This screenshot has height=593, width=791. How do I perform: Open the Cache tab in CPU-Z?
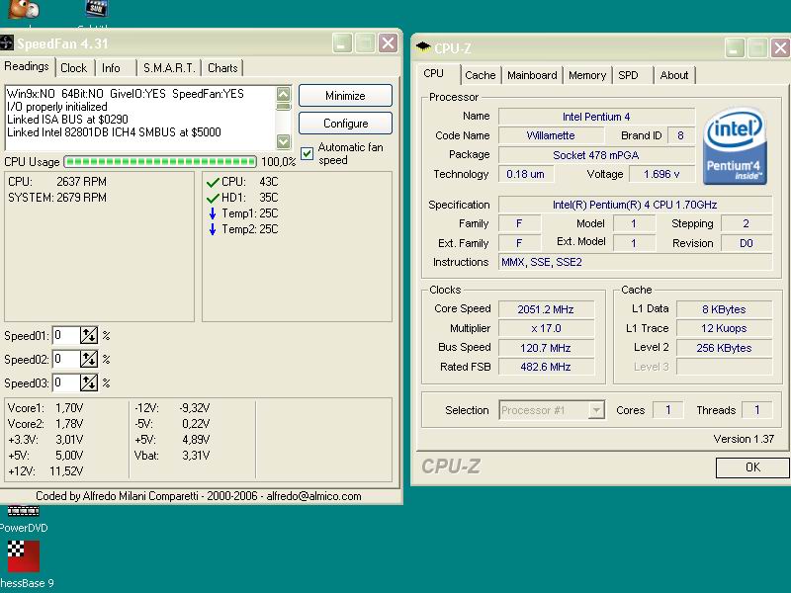[481, 75]
